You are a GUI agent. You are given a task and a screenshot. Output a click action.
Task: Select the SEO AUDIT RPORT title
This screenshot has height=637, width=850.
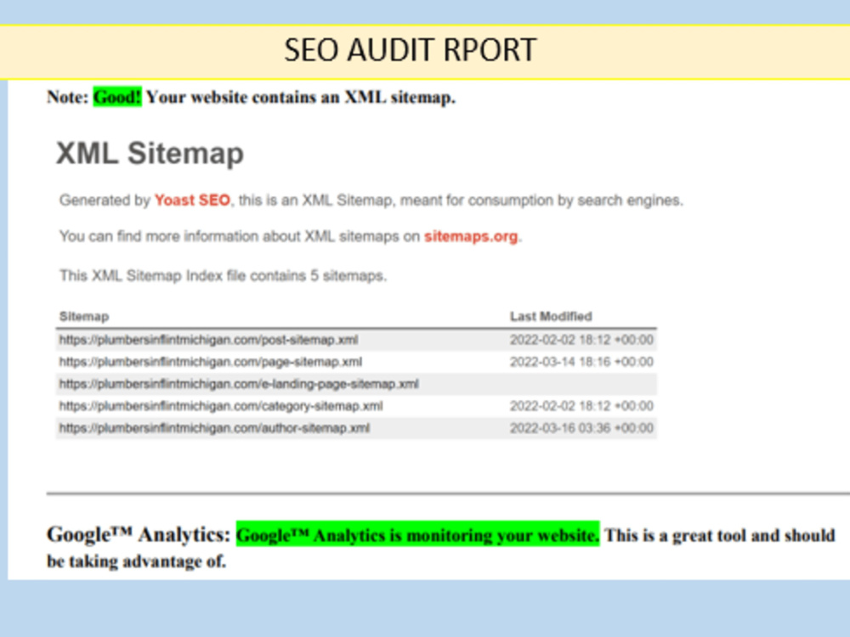click(x=411, y=50)
